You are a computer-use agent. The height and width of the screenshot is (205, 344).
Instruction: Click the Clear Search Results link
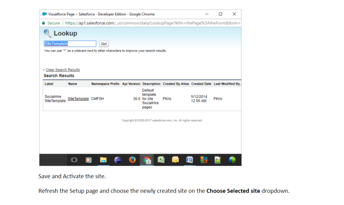[63, 70]
